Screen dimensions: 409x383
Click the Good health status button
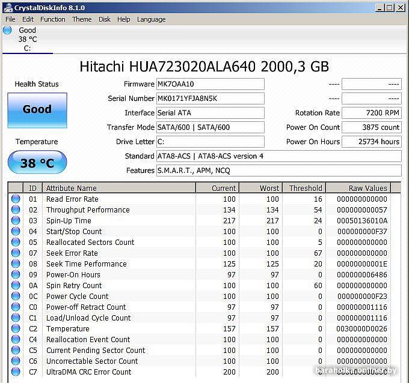click(x=37, y=110)
